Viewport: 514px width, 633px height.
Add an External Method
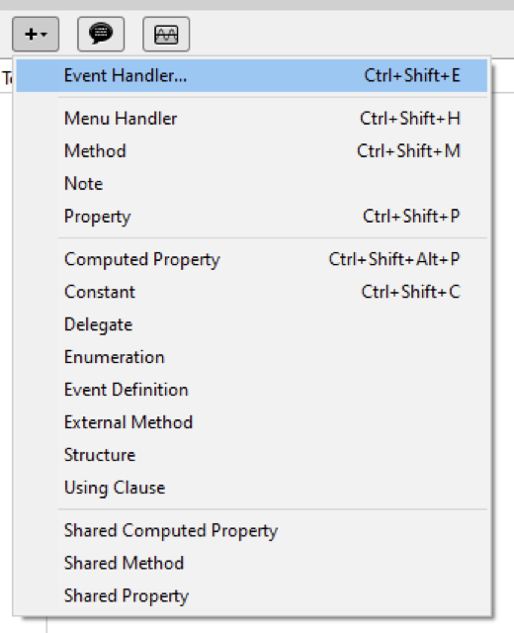pos(252,422)
